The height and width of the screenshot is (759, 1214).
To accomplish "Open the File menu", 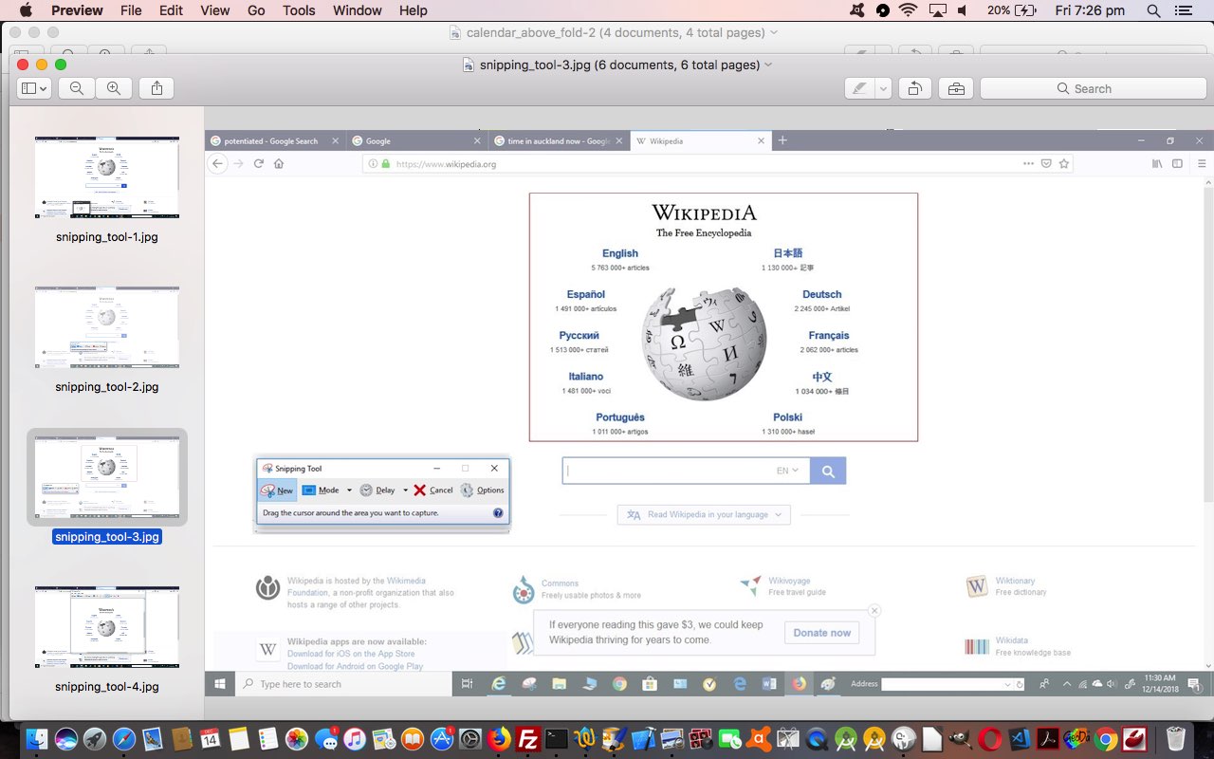I will tap(131, 10).
